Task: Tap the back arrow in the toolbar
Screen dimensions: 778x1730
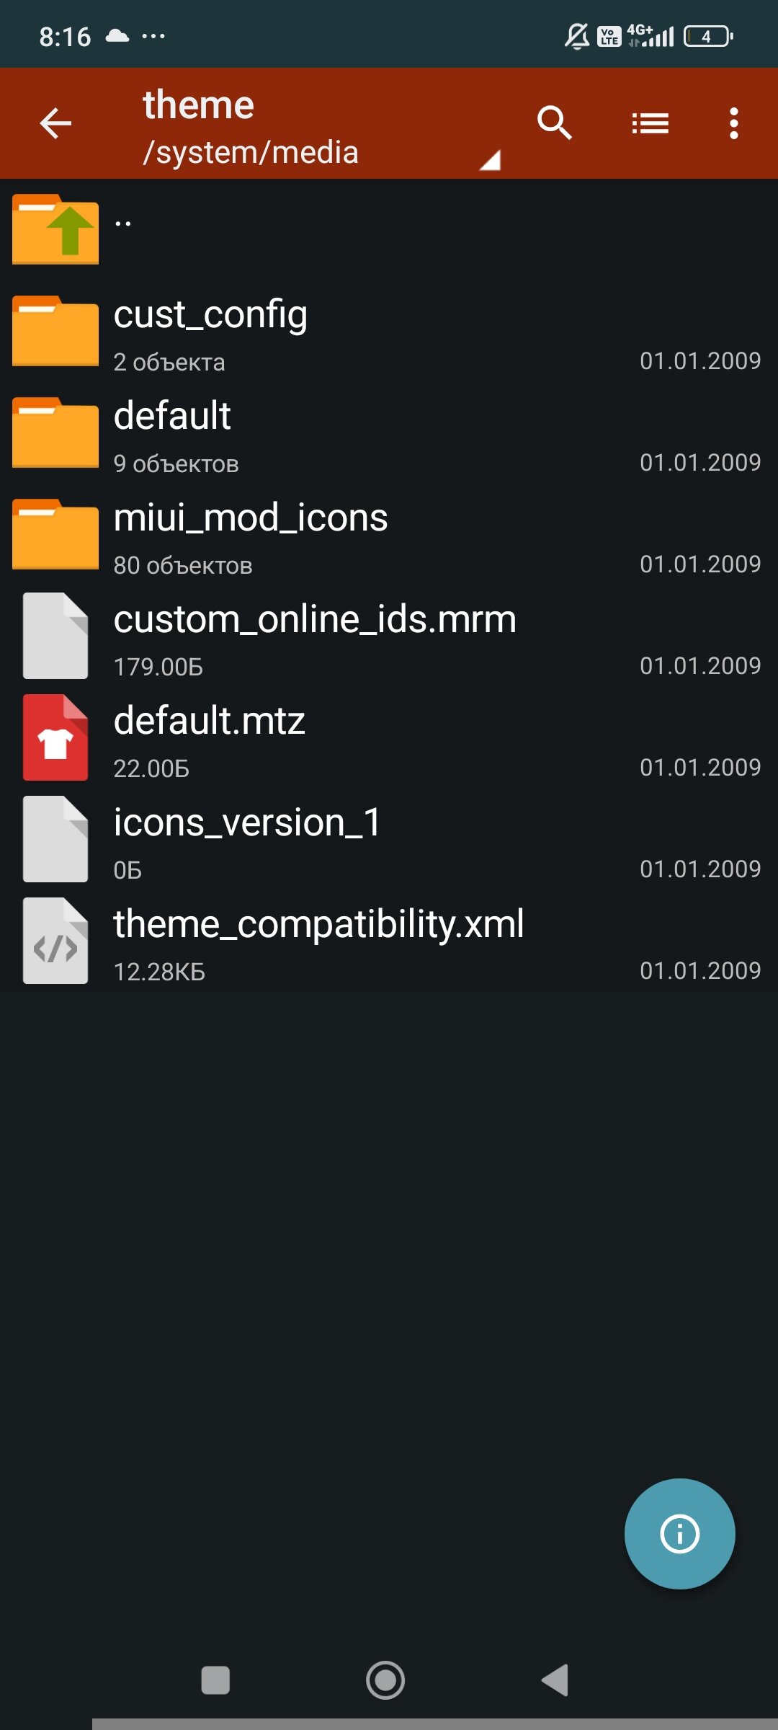Action: click(x=55, y=123)
